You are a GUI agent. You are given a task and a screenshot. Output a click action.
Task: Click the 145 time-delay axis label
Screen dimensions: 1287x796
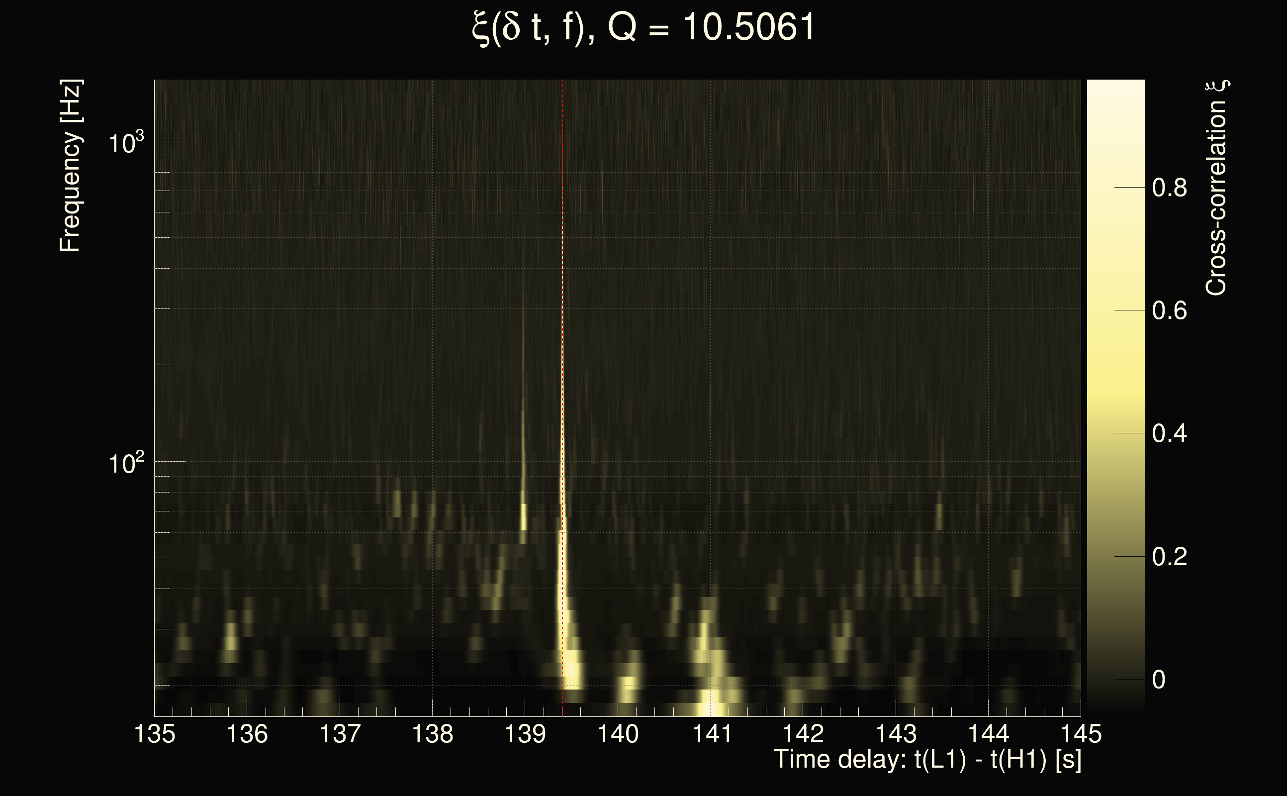1080,733
